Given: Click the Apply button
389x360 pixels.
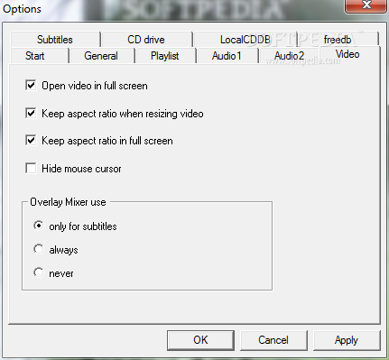Looking at the screenshot, I should tap(347, 340).
